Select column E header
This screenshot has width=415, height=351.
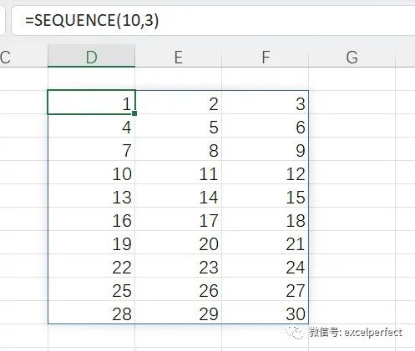(179, 56)
